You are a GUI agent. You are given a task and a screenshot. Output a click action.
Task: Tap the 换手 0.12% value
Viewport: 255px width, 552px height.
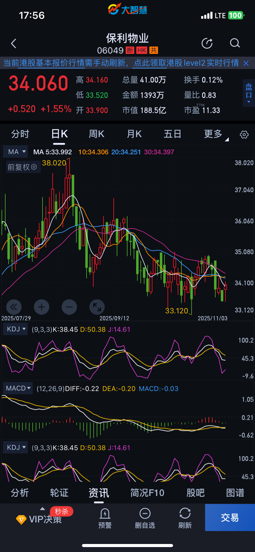click(x=203, y=80)
